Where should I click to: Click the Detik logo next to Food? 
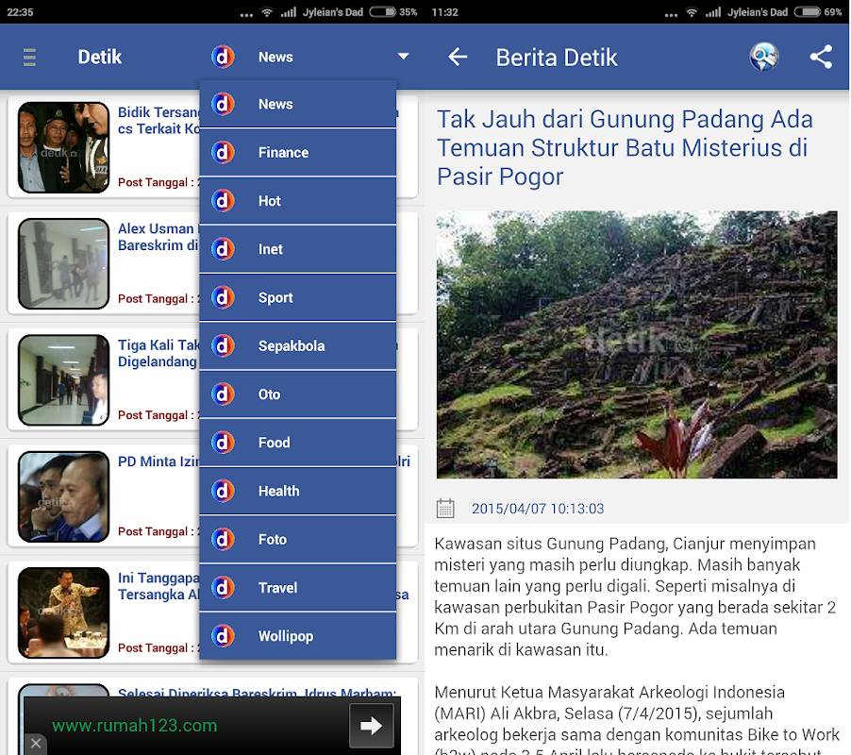223,443
